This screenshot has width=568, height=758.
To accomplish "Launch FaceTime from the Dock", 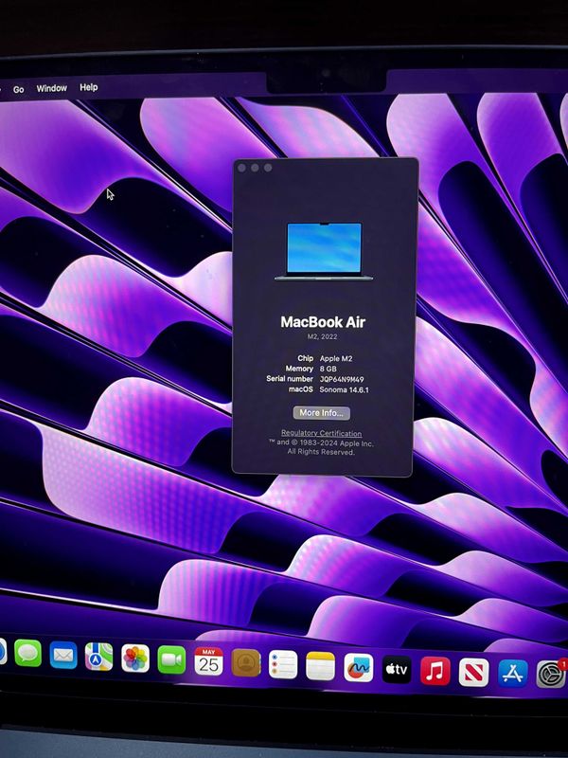I will (x=171, y=659).
